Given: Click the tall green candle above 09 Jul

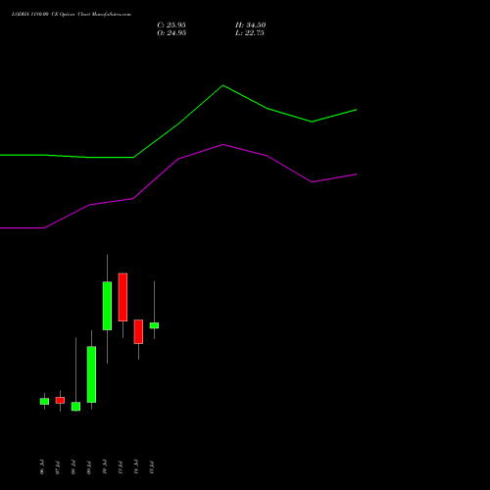Looking at the screenshot, I should pos(91,374).
